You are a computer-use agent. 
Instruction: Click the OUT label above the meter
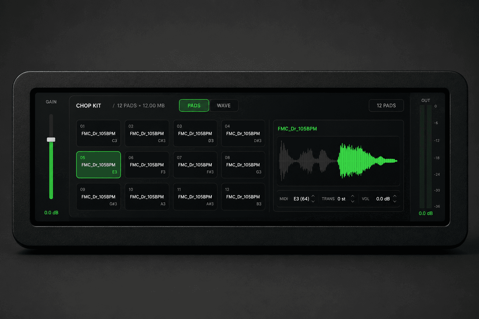pyautogui.click(x=426, y=100)
